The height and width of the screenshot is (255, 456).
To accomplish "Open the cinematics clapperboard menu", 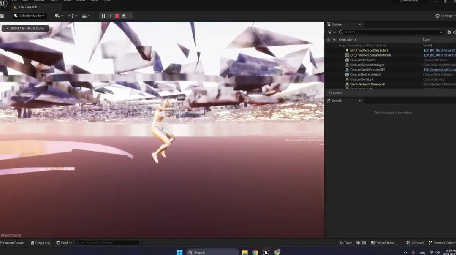I will 86,16.
